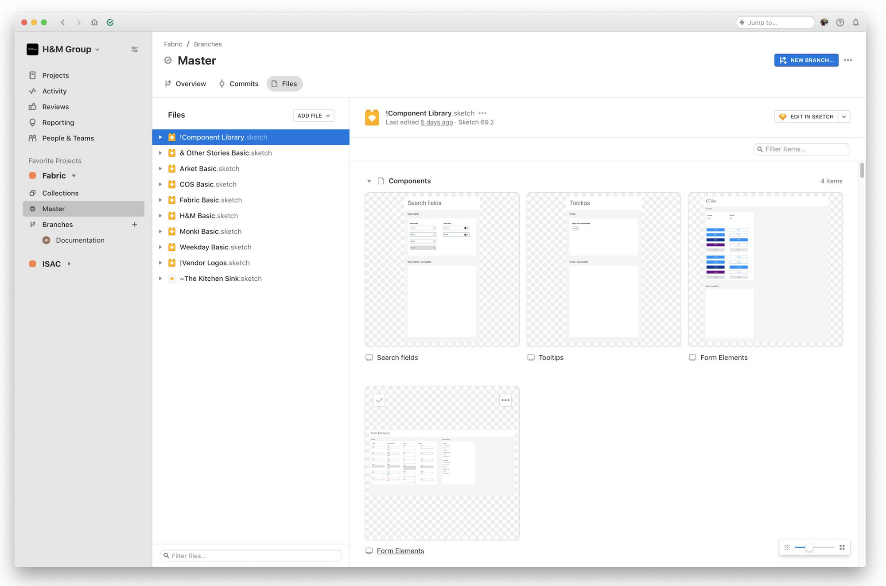The width and height of the screenshot is (886, 586).
Task: Click the Filter files input field
Action: pos(250,555)
